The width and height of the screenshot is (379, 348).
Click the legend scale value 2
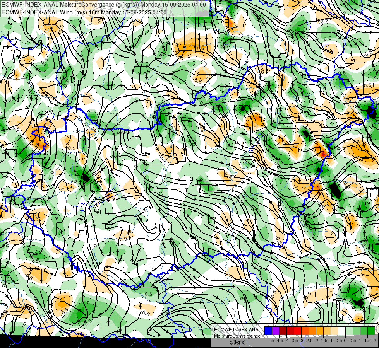(x=375, y=341)
